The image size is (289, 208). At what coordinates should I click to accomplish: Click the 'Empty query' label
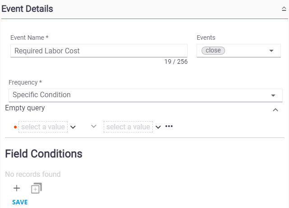pyautogui.click(x=25, y=108)
